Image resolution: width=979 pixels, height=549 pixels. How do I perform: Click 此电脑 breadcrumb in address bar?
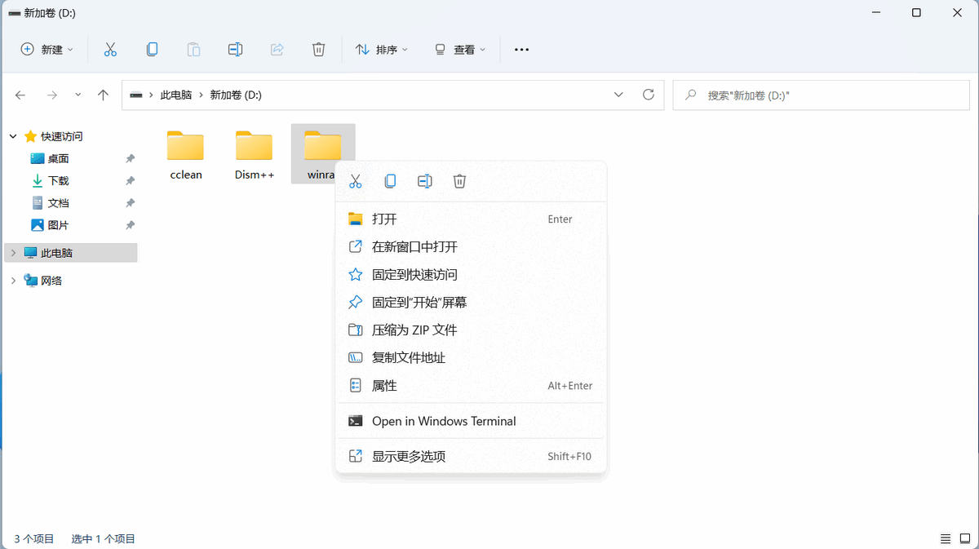(176, 95)
